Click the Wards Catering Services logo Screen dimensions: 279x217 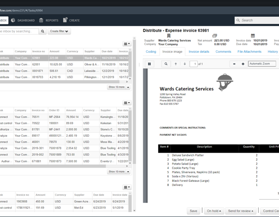tap(224, 82)
